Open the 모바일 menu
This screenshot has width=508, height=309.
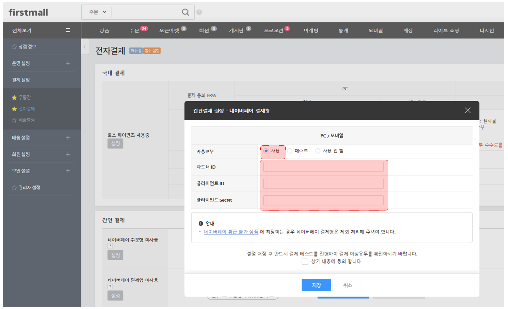point(376,30)
